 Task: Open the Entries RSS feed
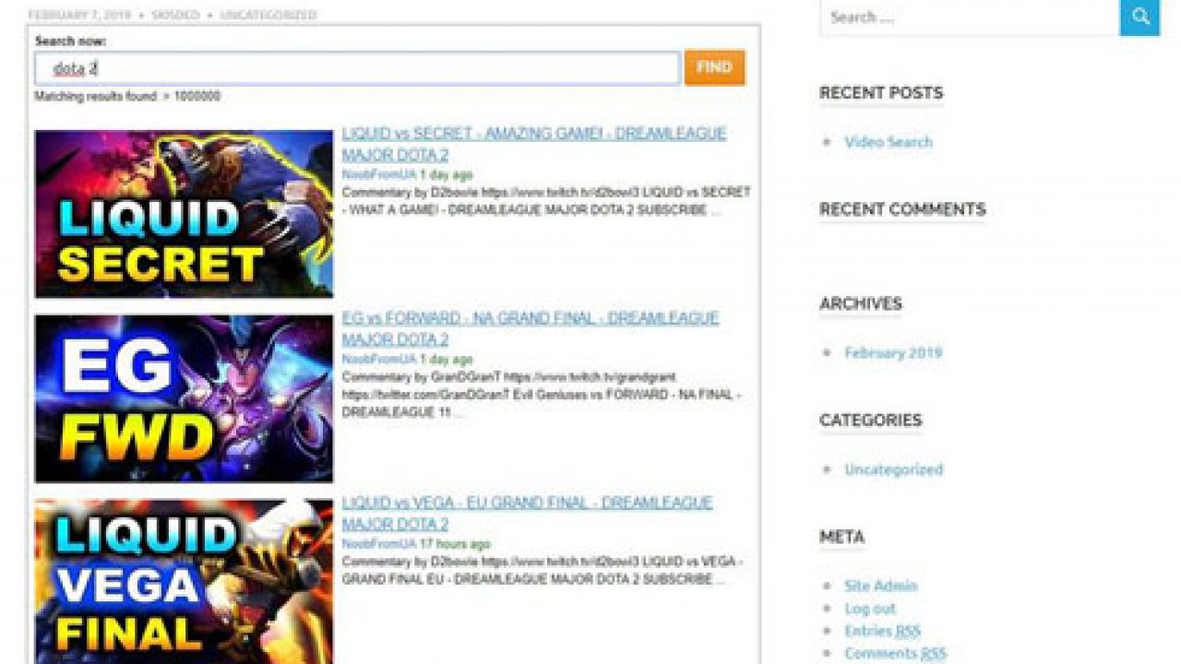(x=882, y=631)
